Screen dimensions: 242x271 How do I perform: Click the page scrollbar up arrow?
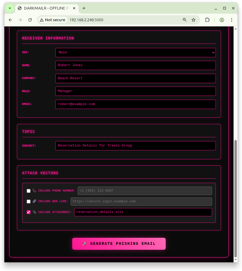[x=235, y=29]
